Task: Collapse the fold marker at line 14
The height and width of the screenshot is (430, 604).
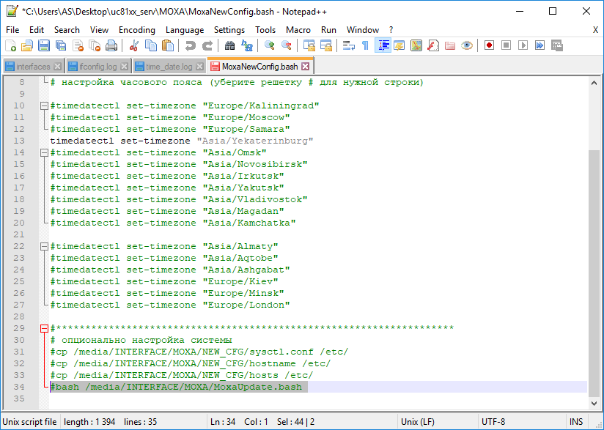Action: coord(44,152)
